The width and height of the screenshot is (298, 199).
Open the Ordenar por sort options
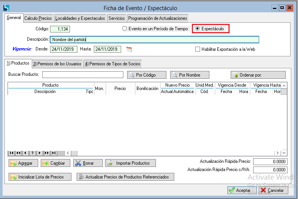[258, 75]
